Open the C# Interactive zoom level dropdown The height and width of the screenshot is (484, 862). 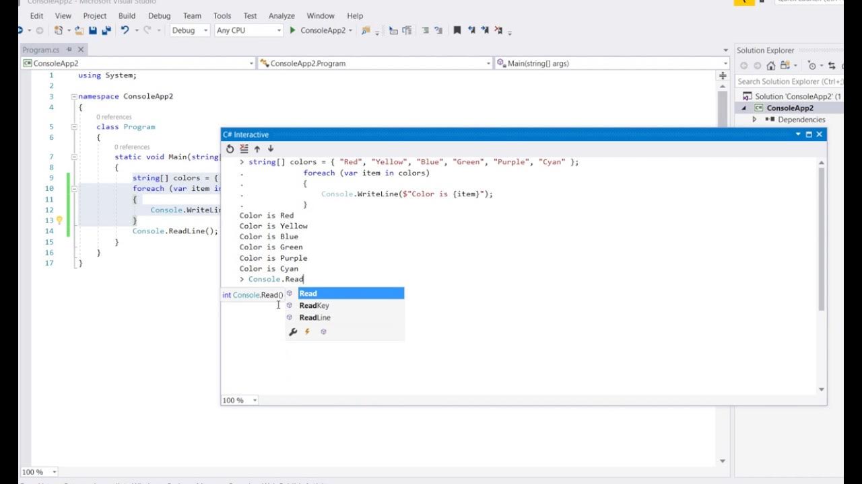pos(240,400)
